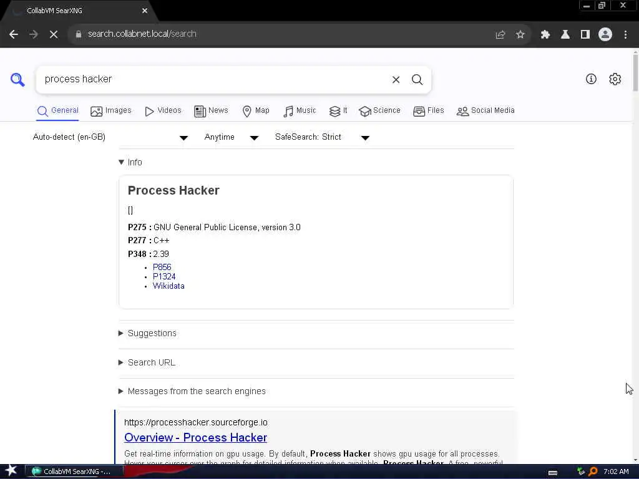639x479 pixels.
Task: Open SafeSearch Strict dropdown
Action: [x=322, y=137]
